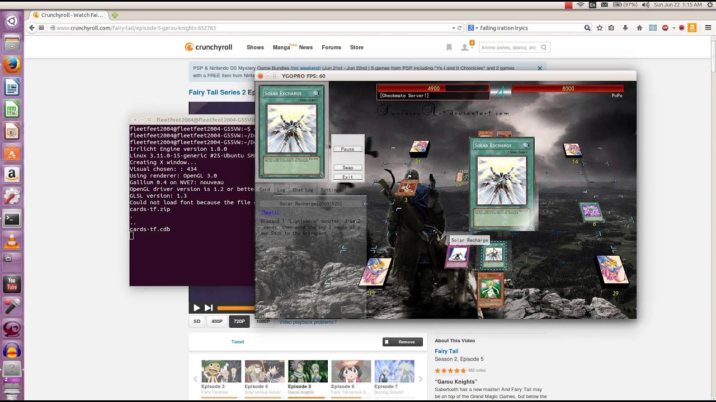Viewport: 716px width, 402px height.
Task: Launch VLC media player from the dock
Action: point(12,241)
